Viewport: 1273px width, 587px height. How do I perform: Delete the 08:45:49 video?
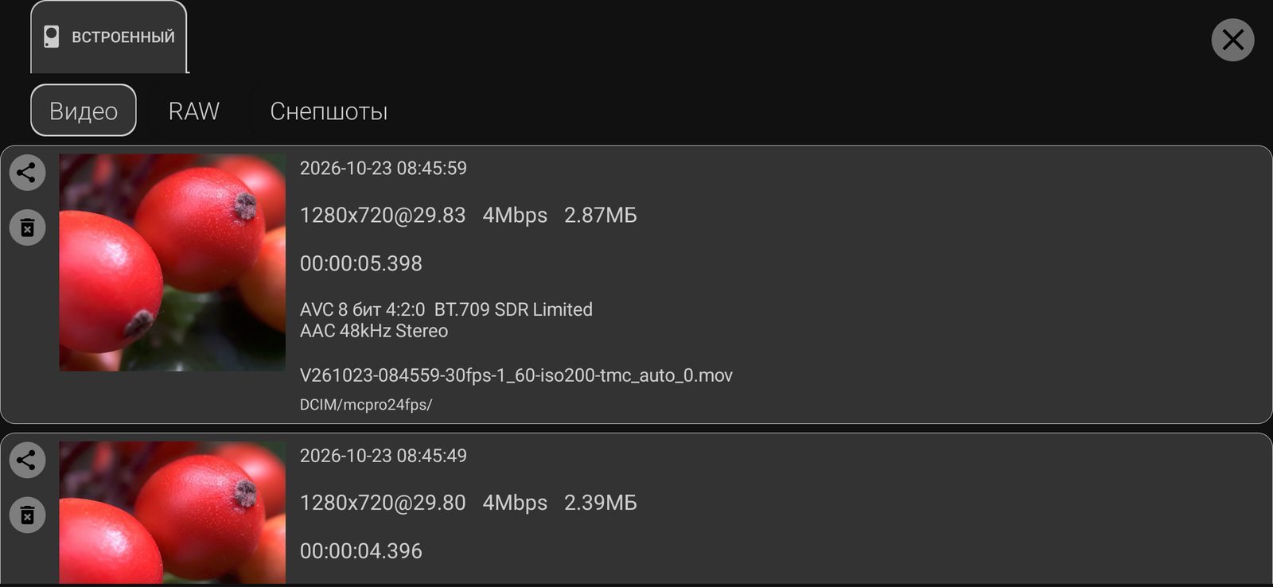[27, 515]
